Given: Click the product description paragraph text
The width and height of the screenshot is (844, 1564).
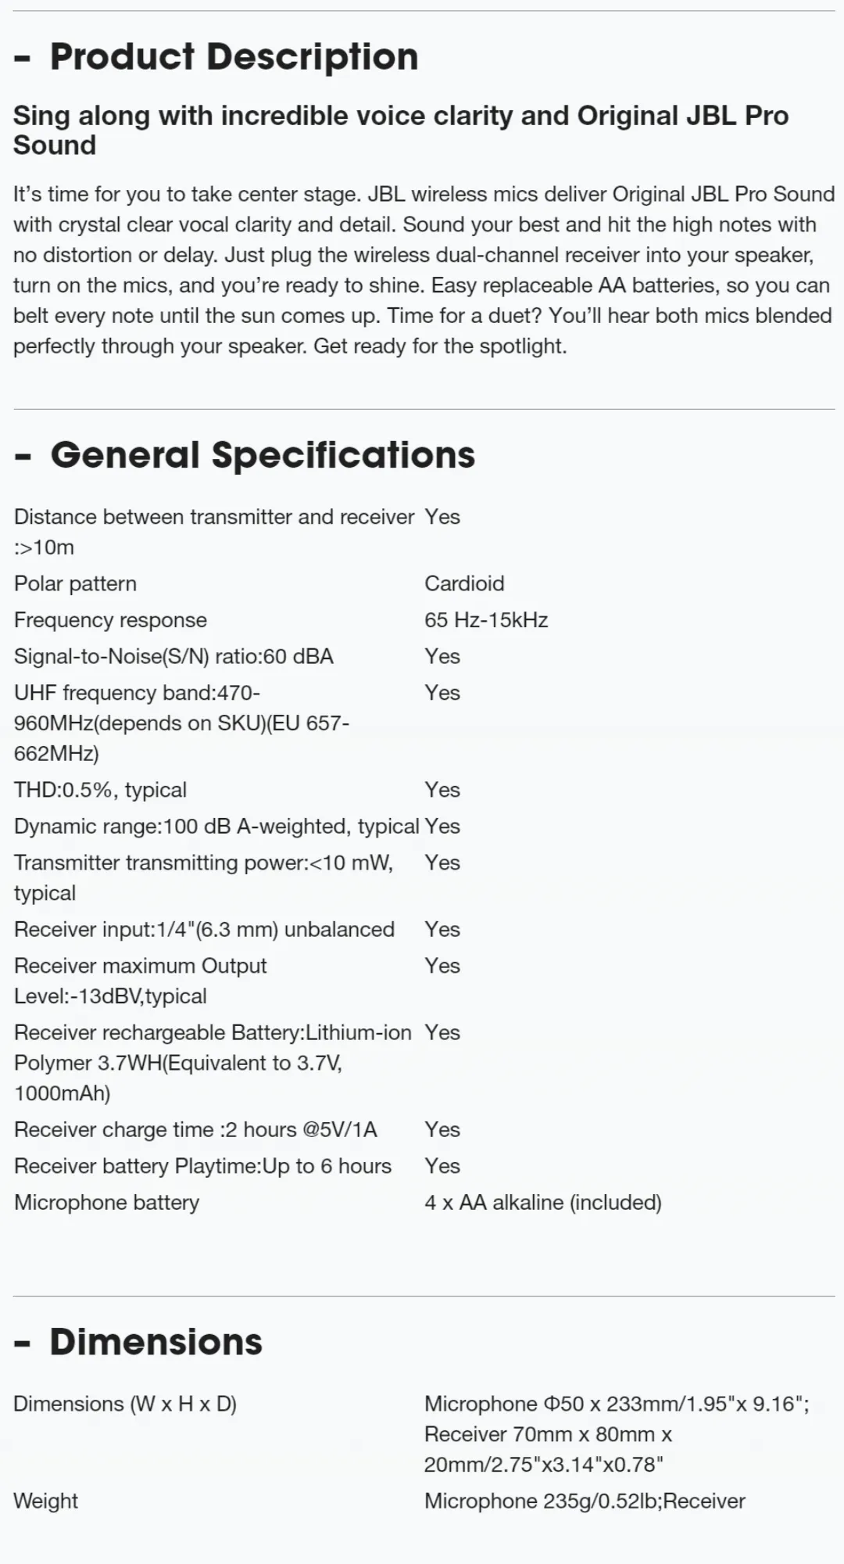Looking at the screenshot, I should tap(422, 270).
